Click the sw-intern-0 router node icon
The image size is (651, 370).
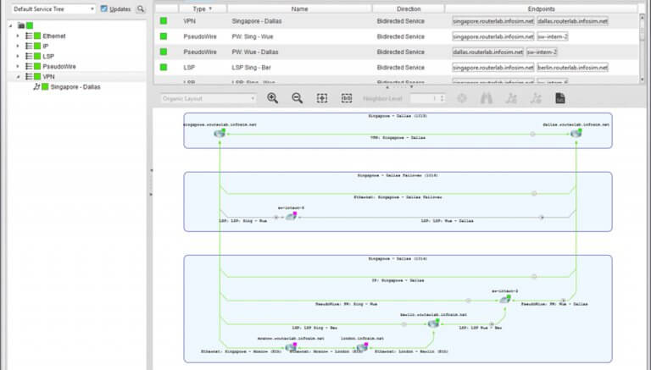291,216
